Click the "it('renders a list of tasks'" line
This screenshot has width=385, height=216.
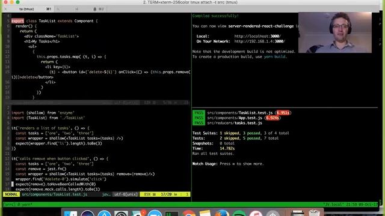pos(51,128)
